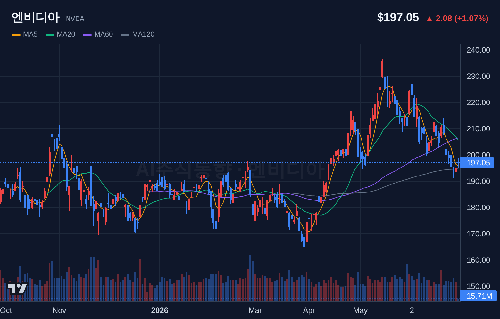Click the Nov label on time axis
Viewport: 500px width, 319px height.
click(x=59, y=310)
